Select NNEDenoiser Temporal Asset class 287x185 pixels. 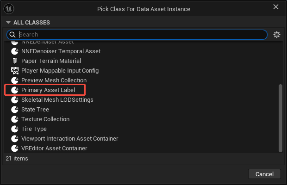(x=61, y=51)
